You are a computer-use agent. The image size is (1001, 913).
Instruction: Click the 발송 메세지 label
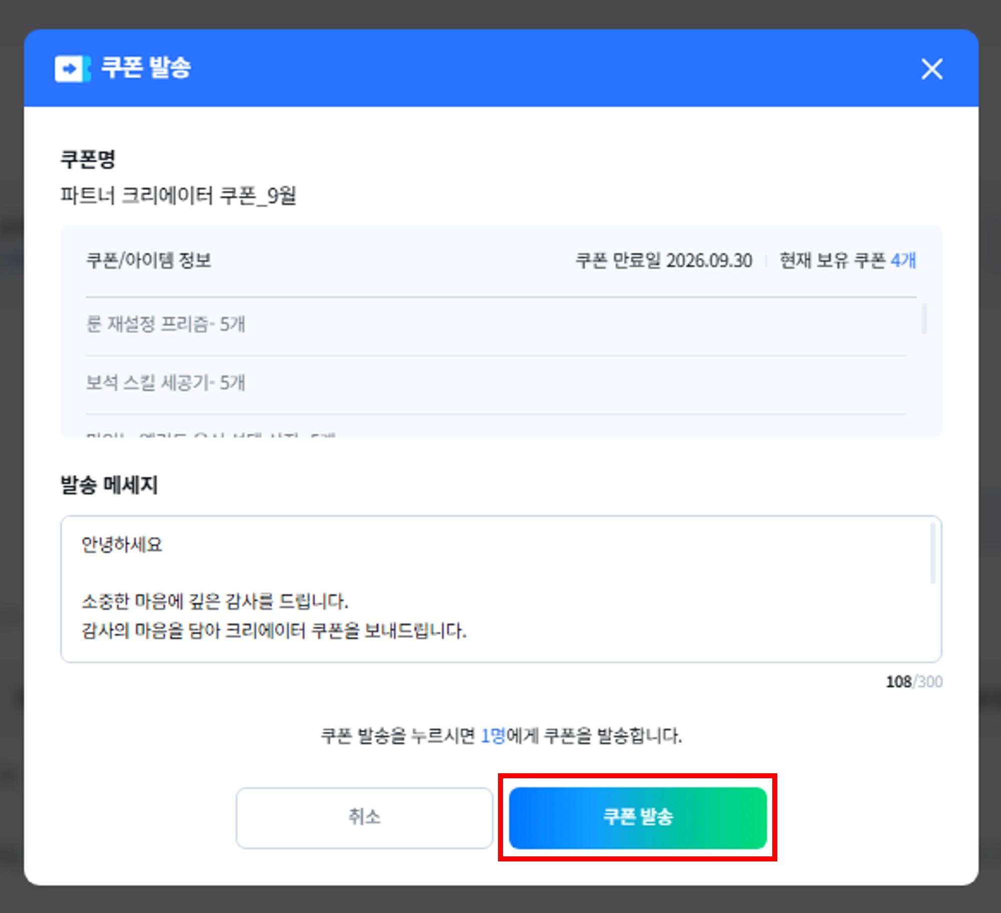click(109, 485)
